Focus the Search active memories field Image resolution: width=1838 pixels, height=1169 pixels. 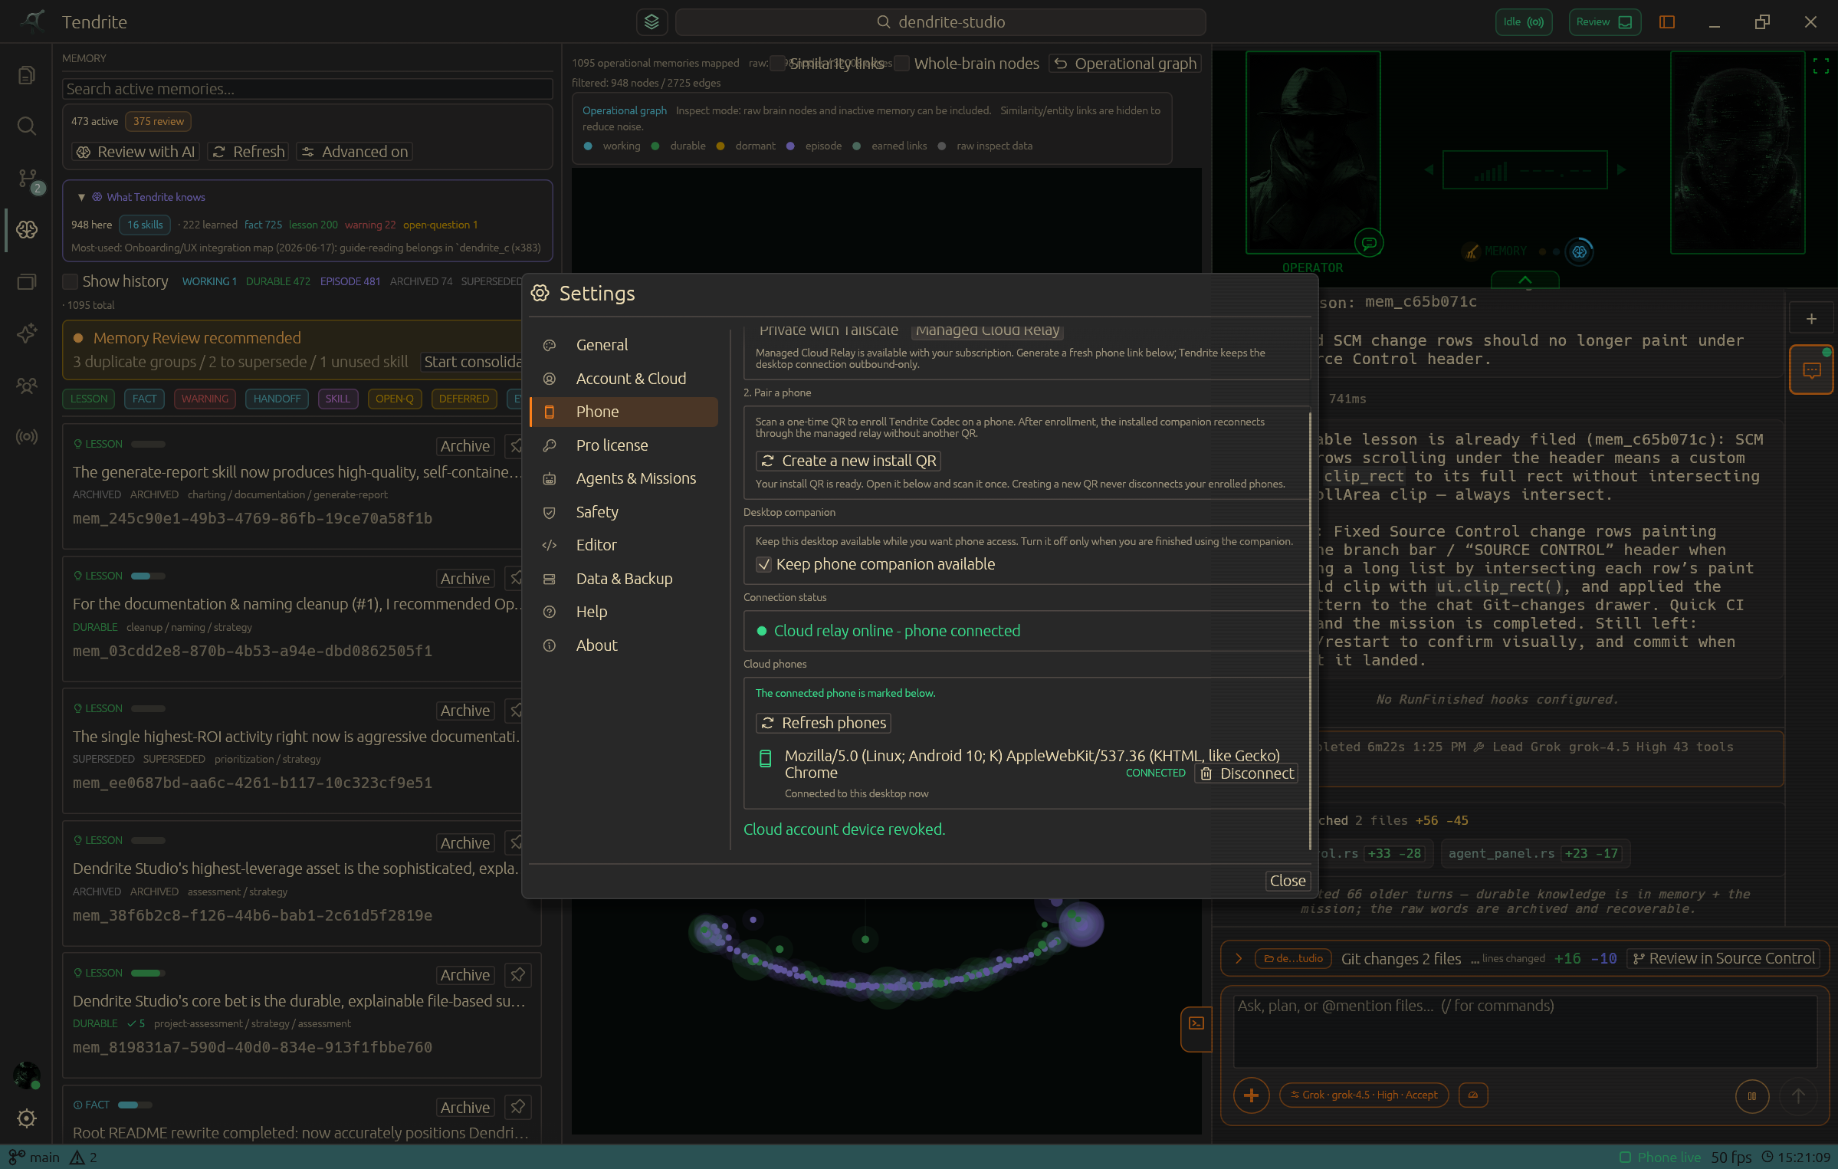pos(307,89)
